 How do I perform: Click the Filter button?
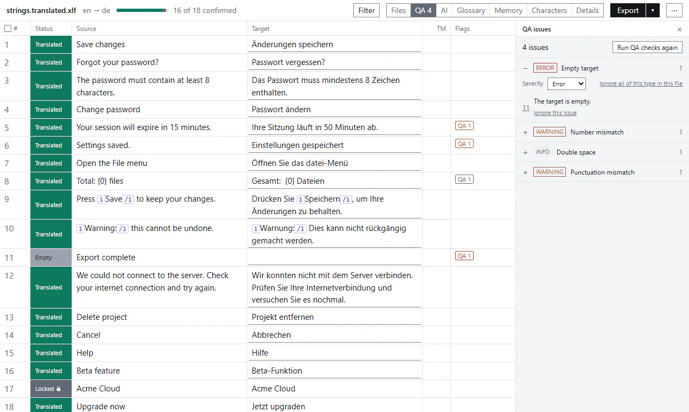click(x=367, y=10)
